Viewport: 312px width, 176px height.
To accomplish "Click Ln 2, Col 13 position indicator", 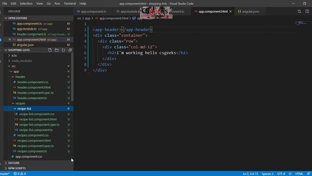I will click(x=250, y=174).
